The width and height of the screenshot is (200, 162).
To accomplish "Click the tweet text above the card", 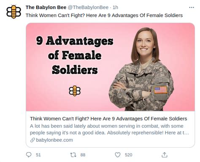I will [x=104, y=15].
